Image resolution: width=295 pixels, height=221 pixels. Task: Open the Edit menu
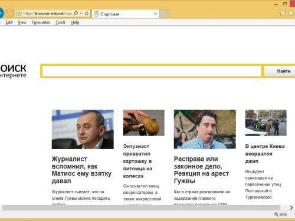point(9,22)
